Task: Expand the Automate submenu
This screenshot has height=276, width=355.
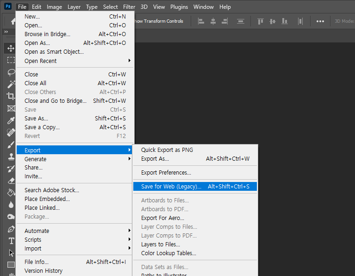Action: tap(75, 231)
